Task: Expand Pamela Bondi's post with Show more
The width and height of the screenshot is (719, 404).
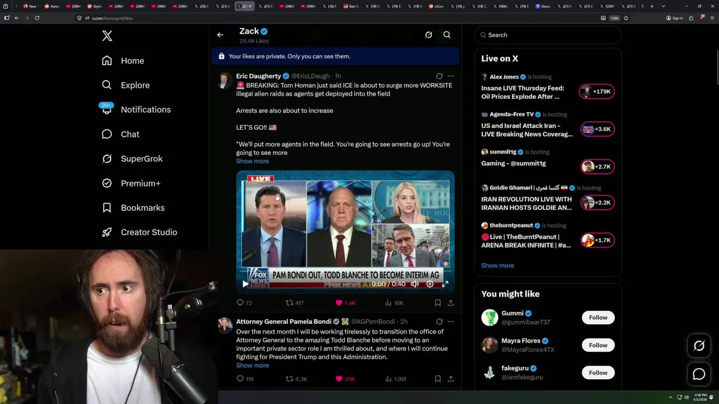Action: (252, 365)
